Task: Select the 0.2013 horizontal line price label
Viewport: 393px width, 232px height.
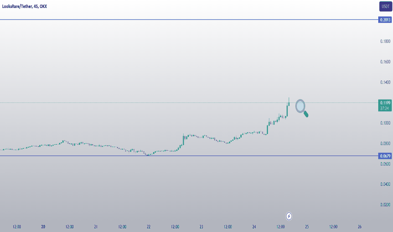Action: [385, 20]
